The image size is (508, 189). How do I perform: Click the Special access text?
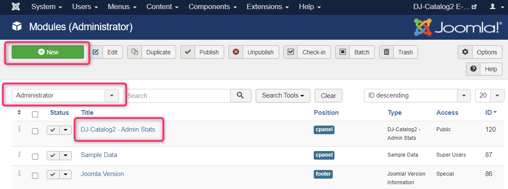pyautogui.click(x=445, y=174)
